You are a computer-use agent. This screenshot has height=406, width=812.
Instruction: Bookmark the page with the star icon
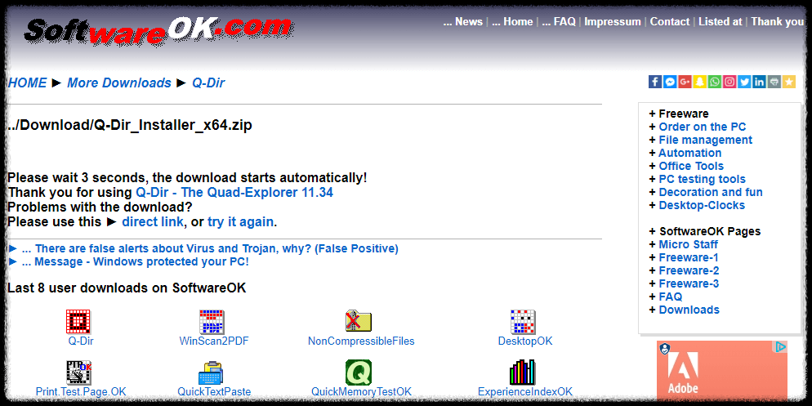tap(788, 82)
